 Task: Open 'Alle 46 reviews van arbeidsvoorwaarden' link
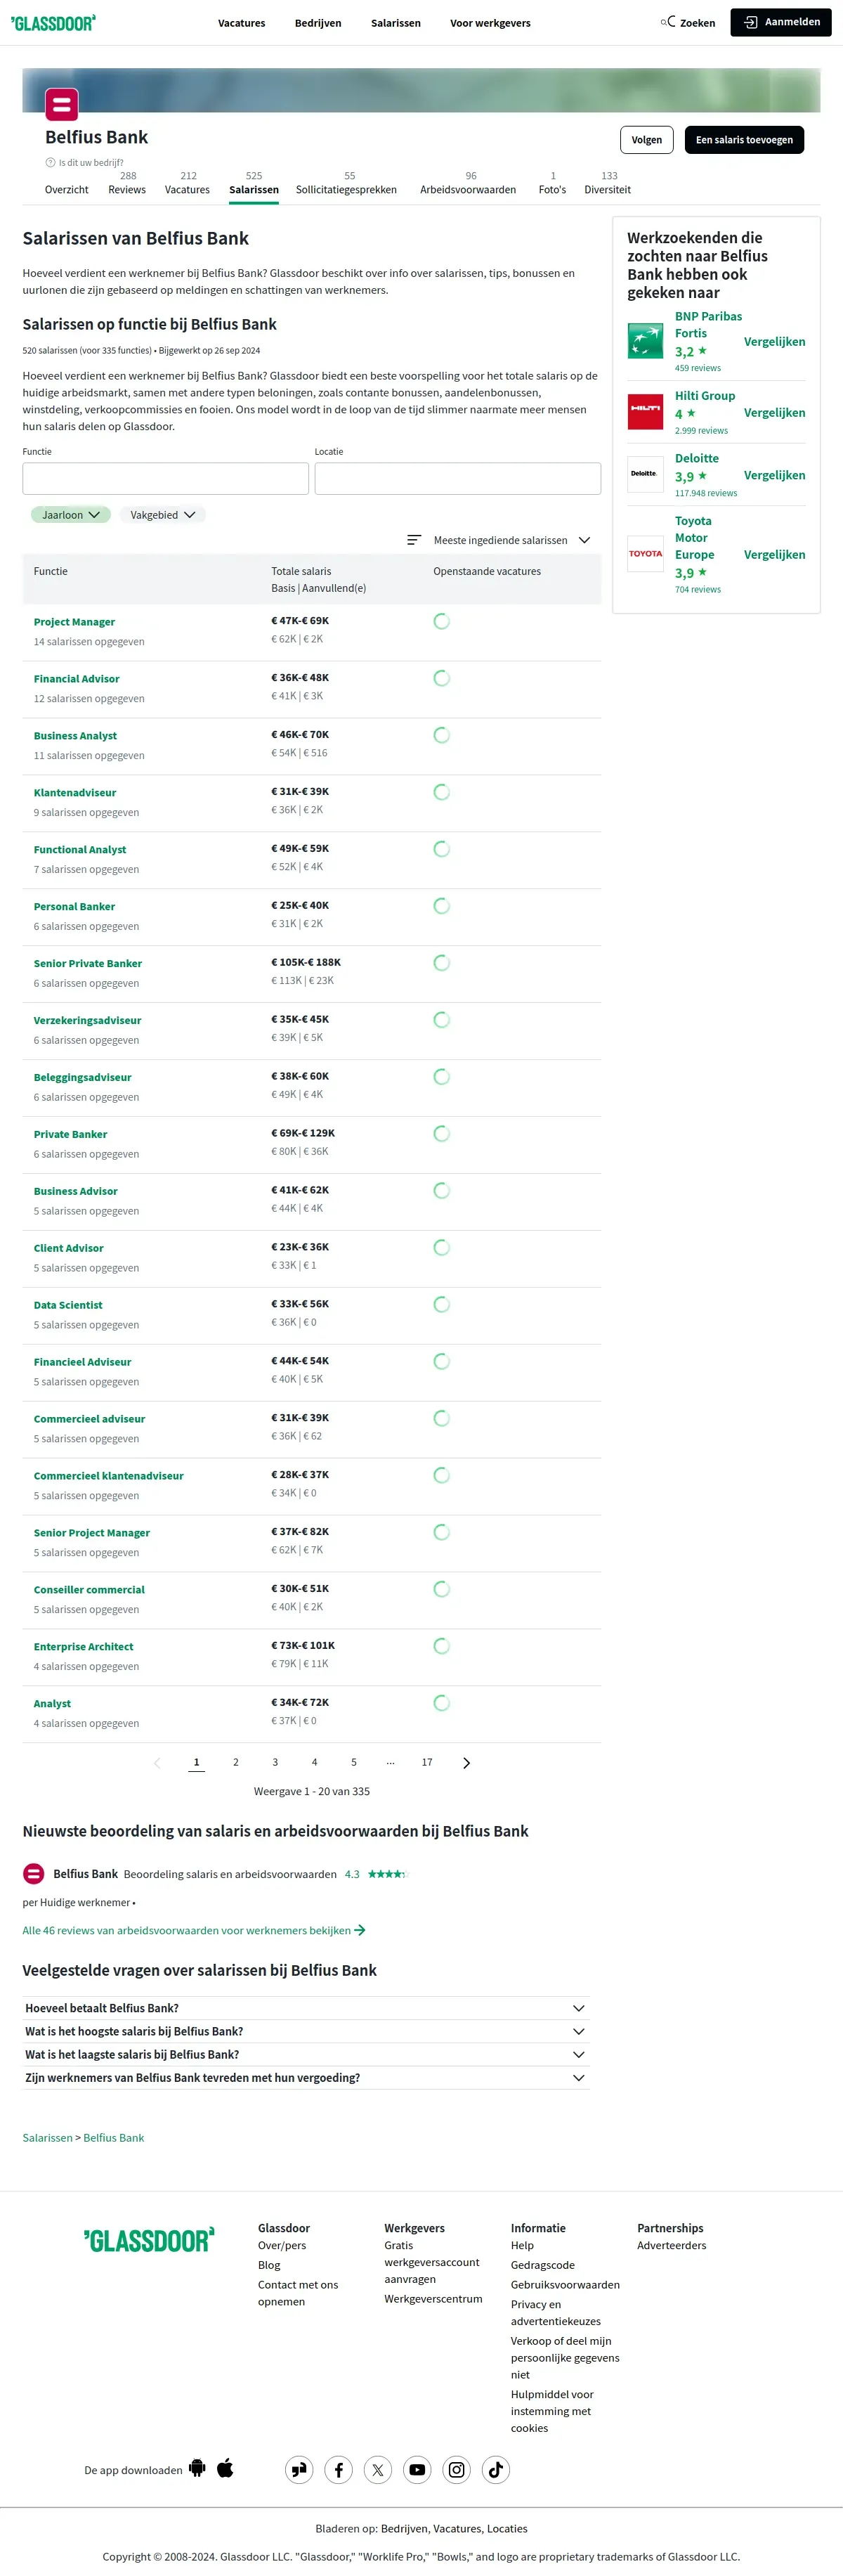(194, 1930)
